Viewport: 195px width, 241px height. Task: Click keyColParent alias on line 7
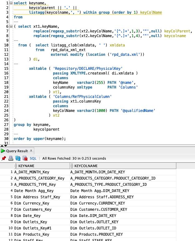click(177, 31)
